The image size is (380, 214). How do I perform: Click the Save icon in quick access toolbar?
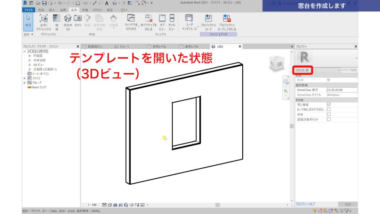tap(45, 3)
